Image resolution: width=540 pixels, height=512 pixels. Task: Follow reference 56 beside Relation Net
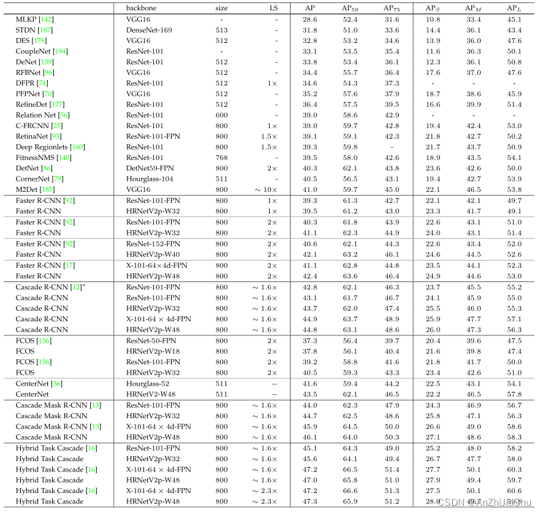(x=64, y=115)
